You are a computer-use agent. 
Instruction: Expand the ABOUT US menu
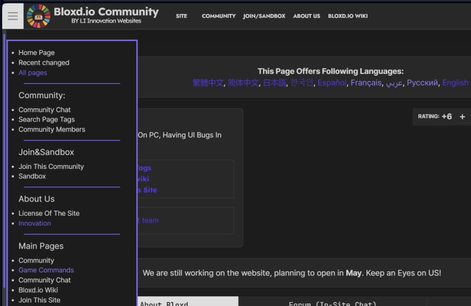306,16
